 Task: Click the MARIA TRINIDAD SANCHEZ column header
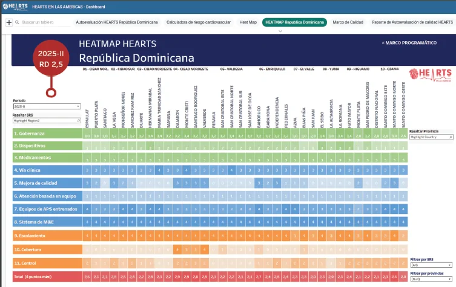click(x=159, y=103)
